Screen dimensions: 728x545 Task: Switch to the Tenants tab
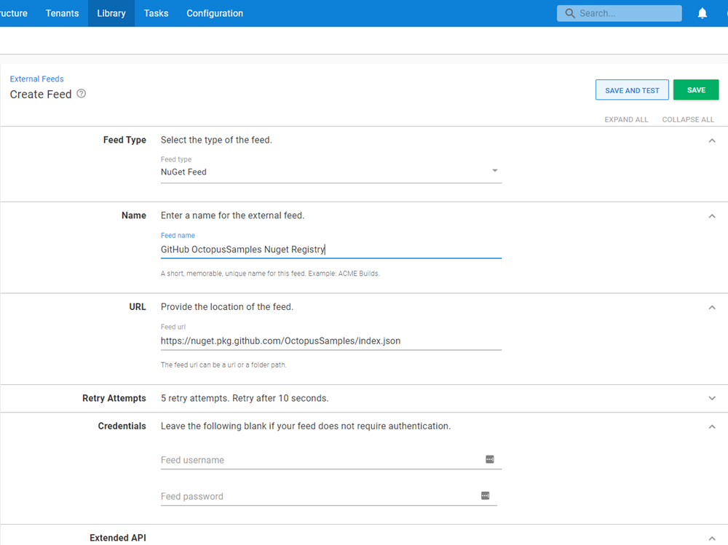point(62,13)
